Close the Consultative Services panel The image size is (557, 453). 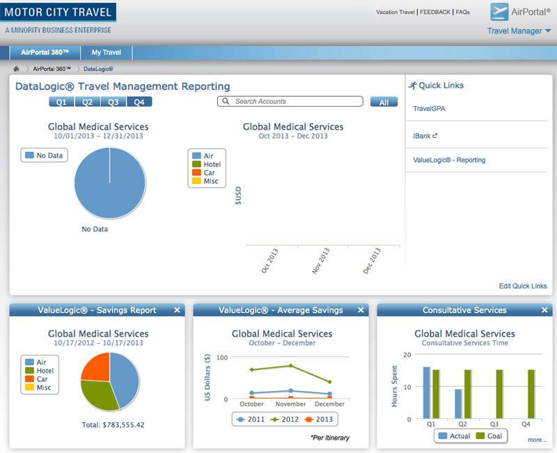click(x=544, y=310)
